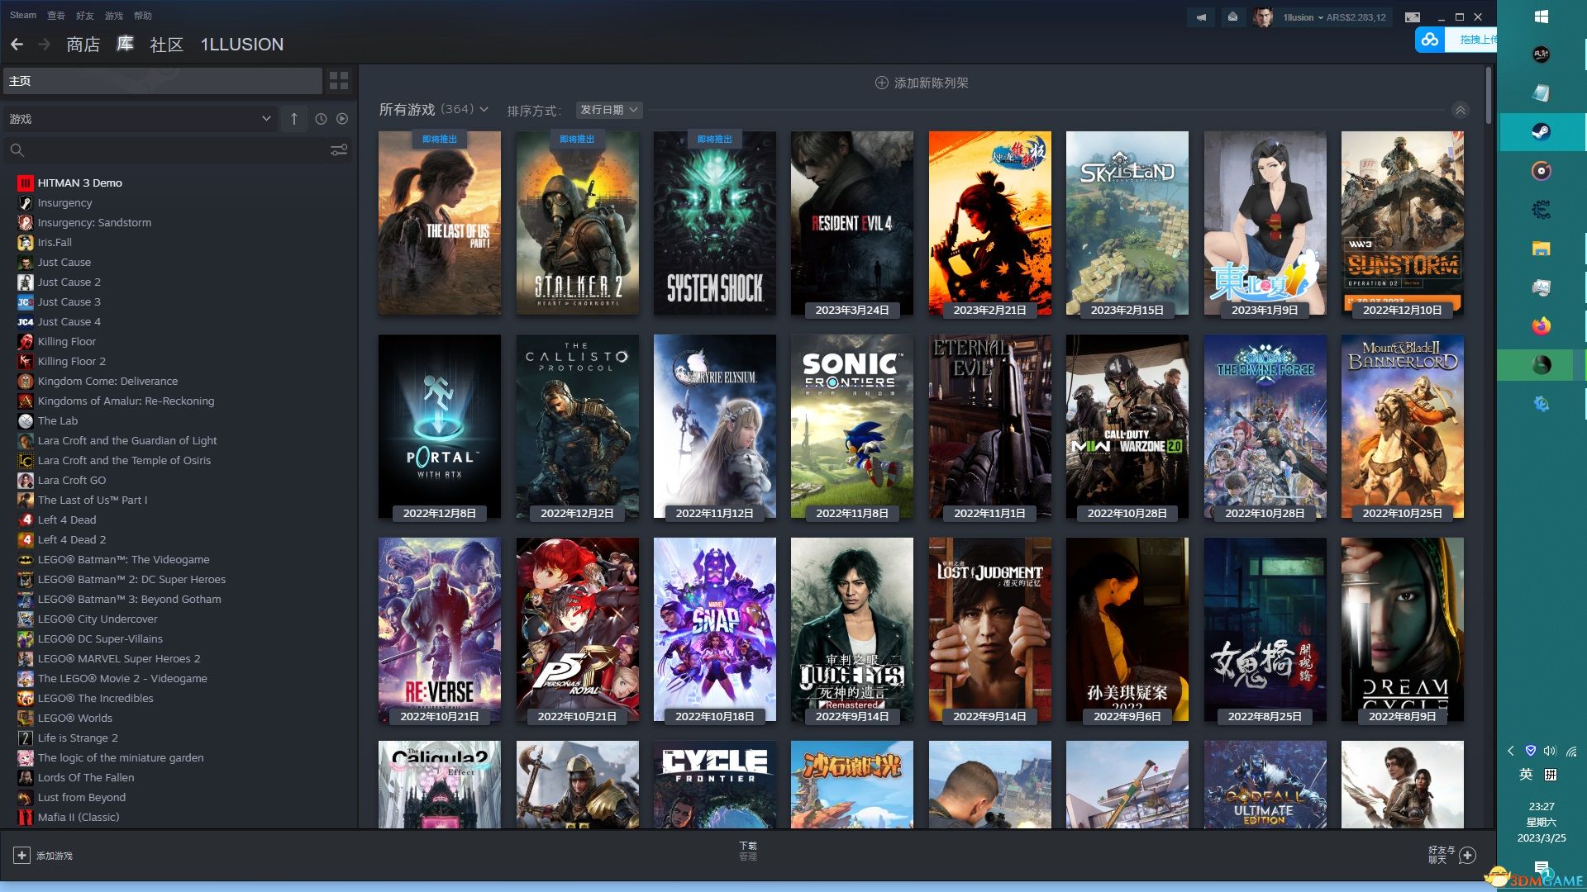Show recent games clock icon
Viewport: 1587px width, 892px height.
point(321,119)
